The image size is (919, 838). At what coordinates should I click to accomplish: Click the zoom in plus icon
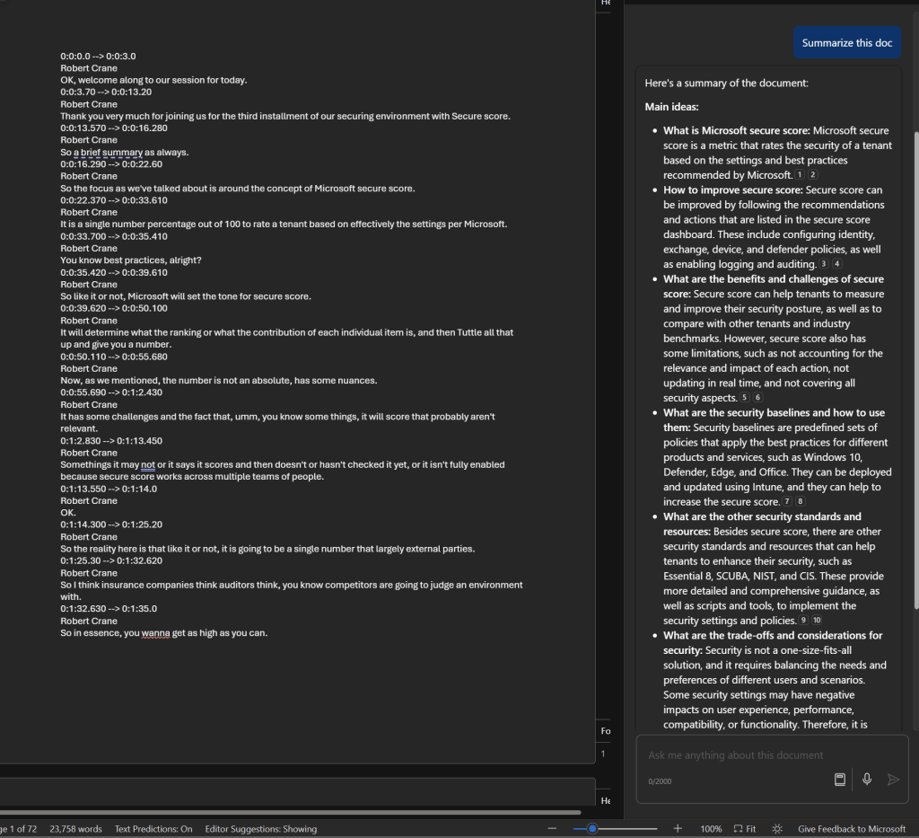tap(678, 828)
